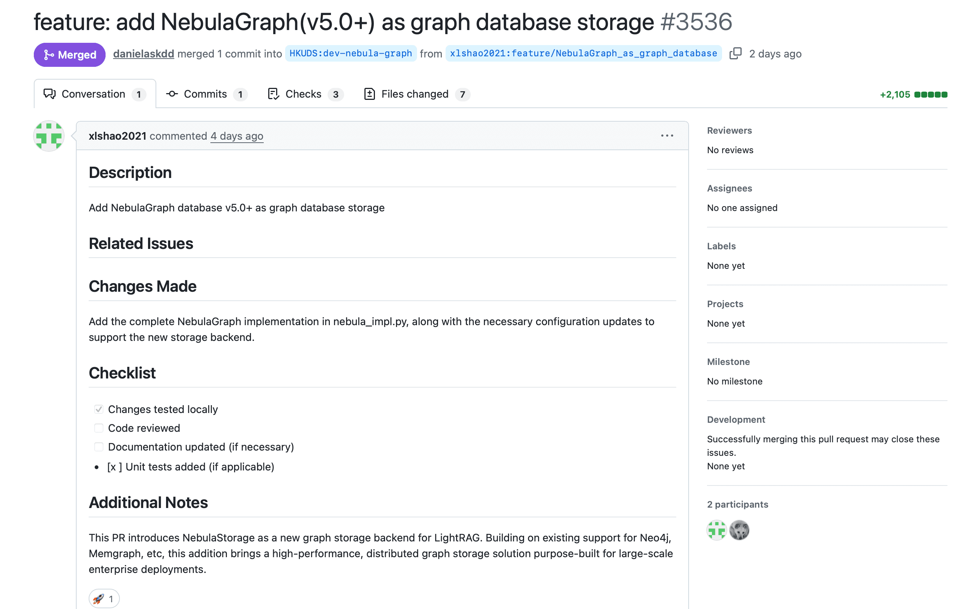Click the Commits tab icon

[x=172, y=94]
